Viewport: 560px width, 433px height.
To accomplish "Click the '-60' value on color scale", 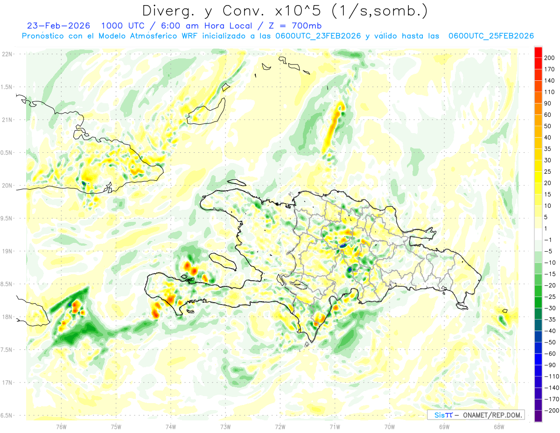I will pyautogui.click(x=550, y=354).
